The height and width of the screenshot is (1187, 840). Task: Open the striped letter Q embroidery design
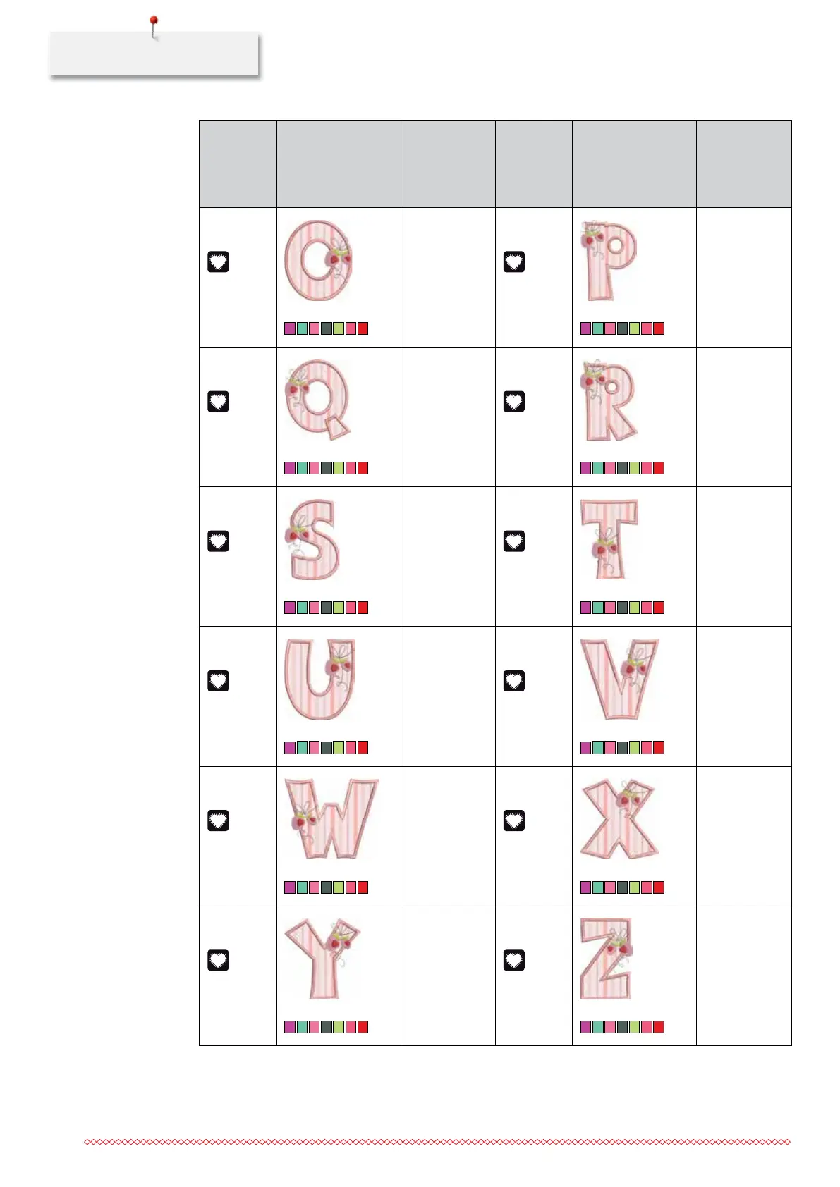(x=318, y=400)
